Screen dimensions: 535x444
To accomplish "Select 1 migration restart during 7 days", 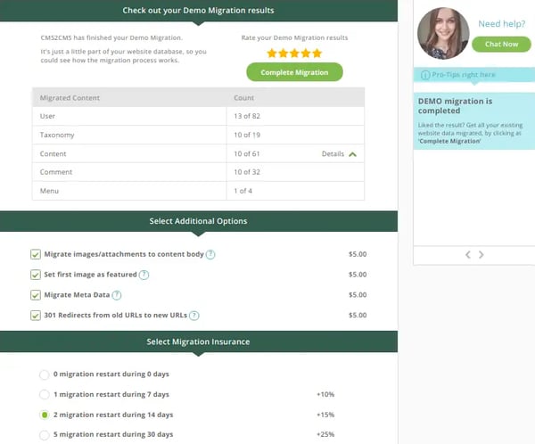I will pos(45,394).
